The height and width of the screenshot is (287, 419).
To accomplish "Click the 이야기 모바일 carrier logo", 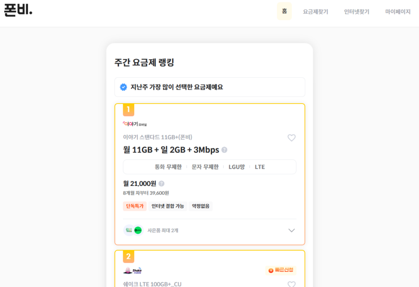I will 135,124.
